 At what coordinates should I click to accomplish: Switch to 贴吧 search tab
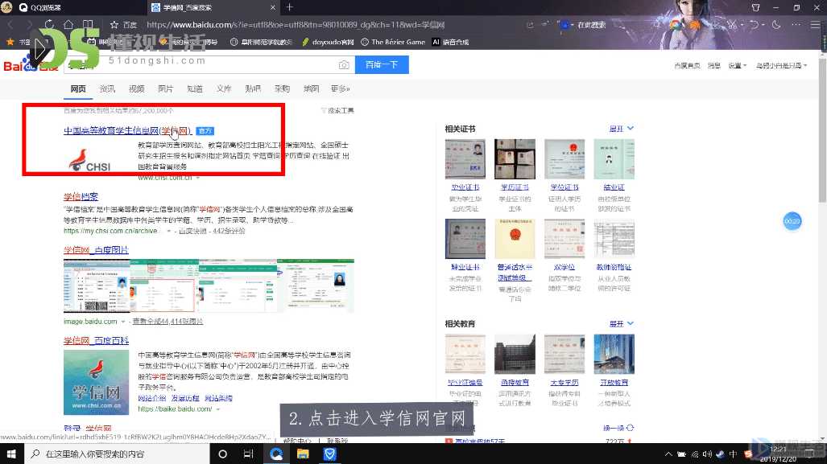pyautogui.click(x=253, y=88)
